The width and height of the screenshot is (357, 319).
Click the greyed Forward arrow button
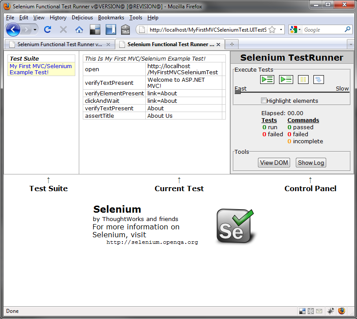[x=26, y=29]
